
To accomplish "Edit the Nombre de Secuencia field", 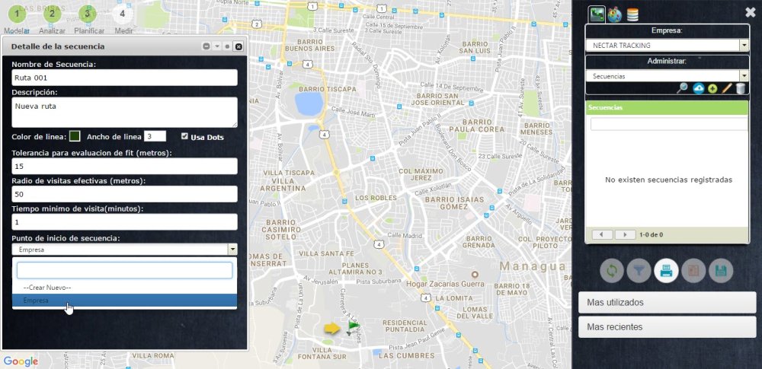I will tap(124, 78).
